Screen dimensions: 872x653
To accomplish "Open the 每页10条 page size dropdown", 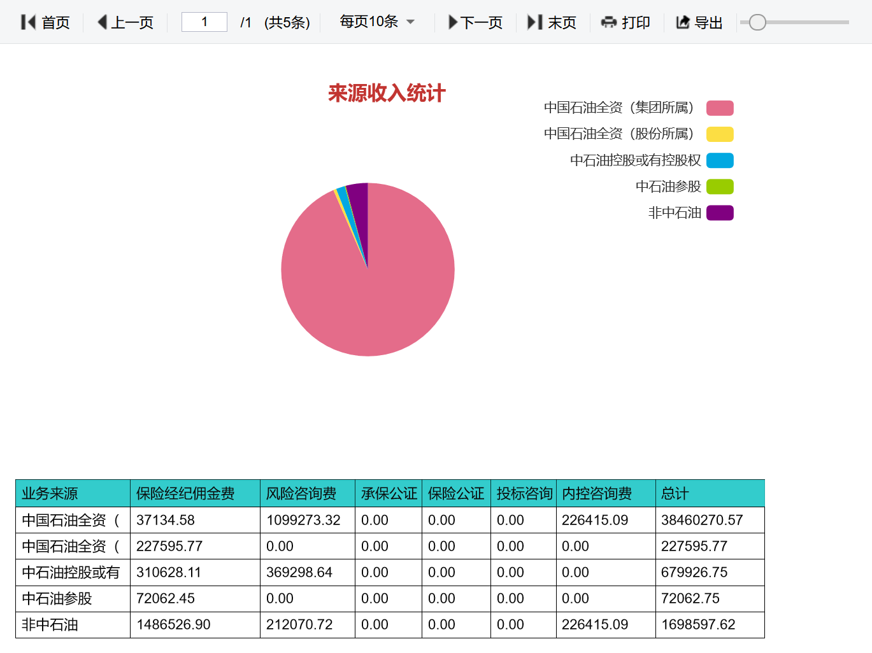I will 377,22.
